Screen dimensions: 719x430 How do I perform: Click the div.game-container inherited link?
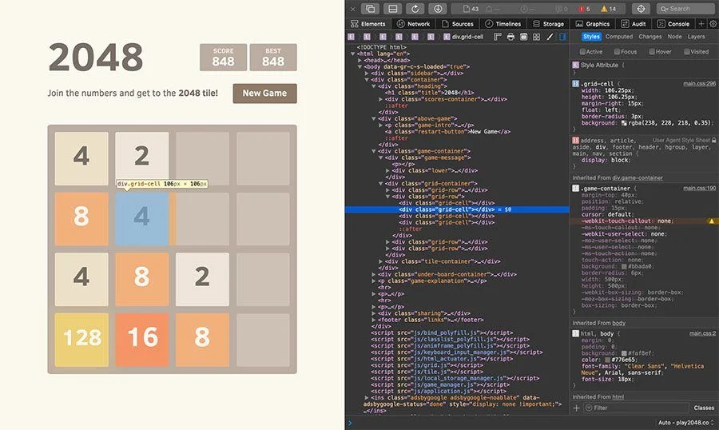pos(638,178)
